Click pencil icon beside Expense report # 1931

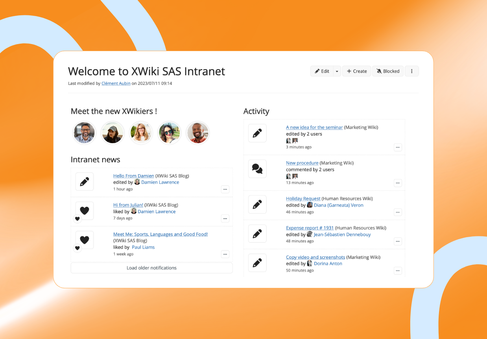257,234
